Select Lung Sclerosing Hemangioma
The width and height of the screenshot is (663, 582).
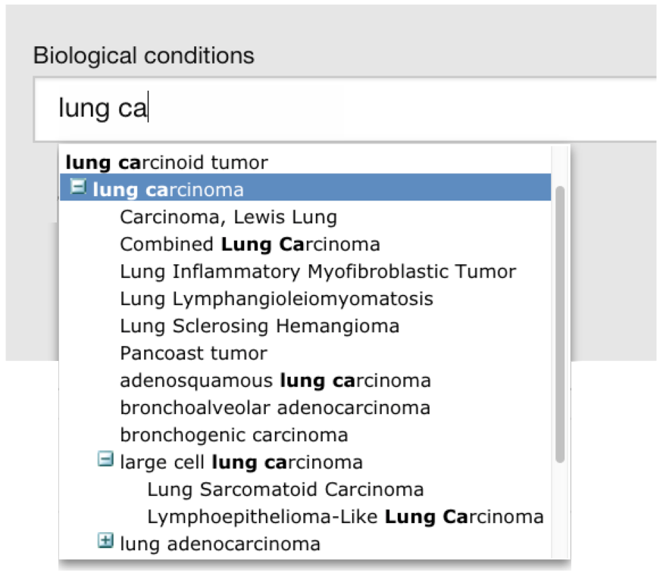tap(259, 326)
